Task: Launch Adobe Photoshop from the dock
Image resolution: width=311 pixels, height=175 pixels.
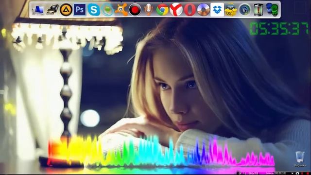Action: tap(80, 10)
